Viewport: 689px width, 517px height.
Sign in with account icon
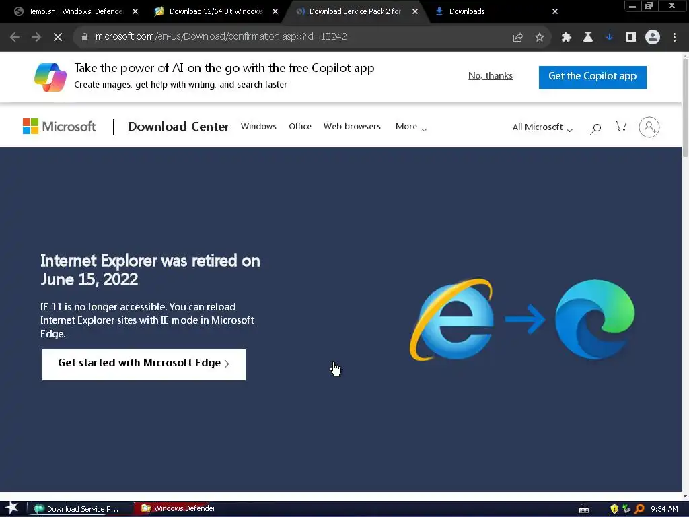coord(649,127)
